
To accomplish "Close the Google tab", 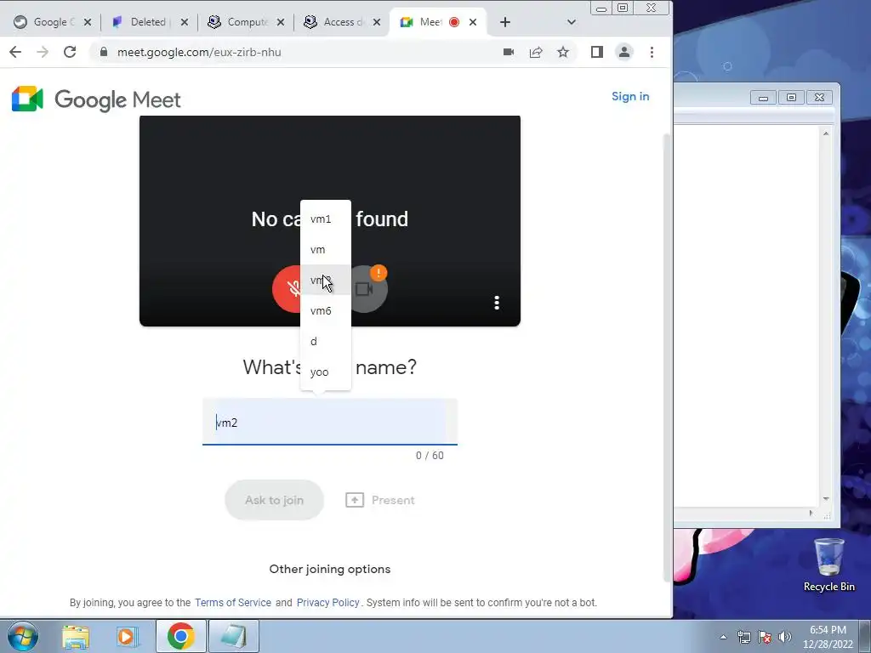I will coord(88,22).
